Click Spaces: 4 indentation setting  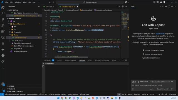tap(145, 94)
